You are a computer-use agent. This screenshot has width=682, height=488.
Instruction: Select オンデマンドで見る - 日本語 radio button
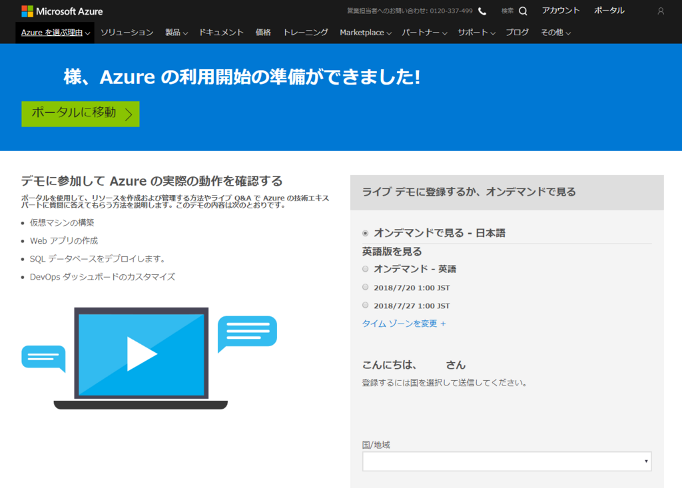(366, 233)
